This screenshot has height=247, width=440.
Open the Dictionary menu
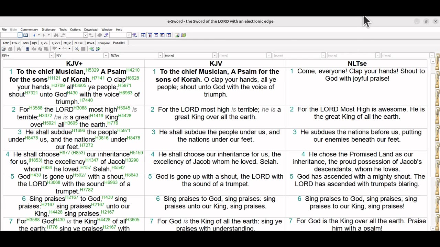click(x=48, y=30)
